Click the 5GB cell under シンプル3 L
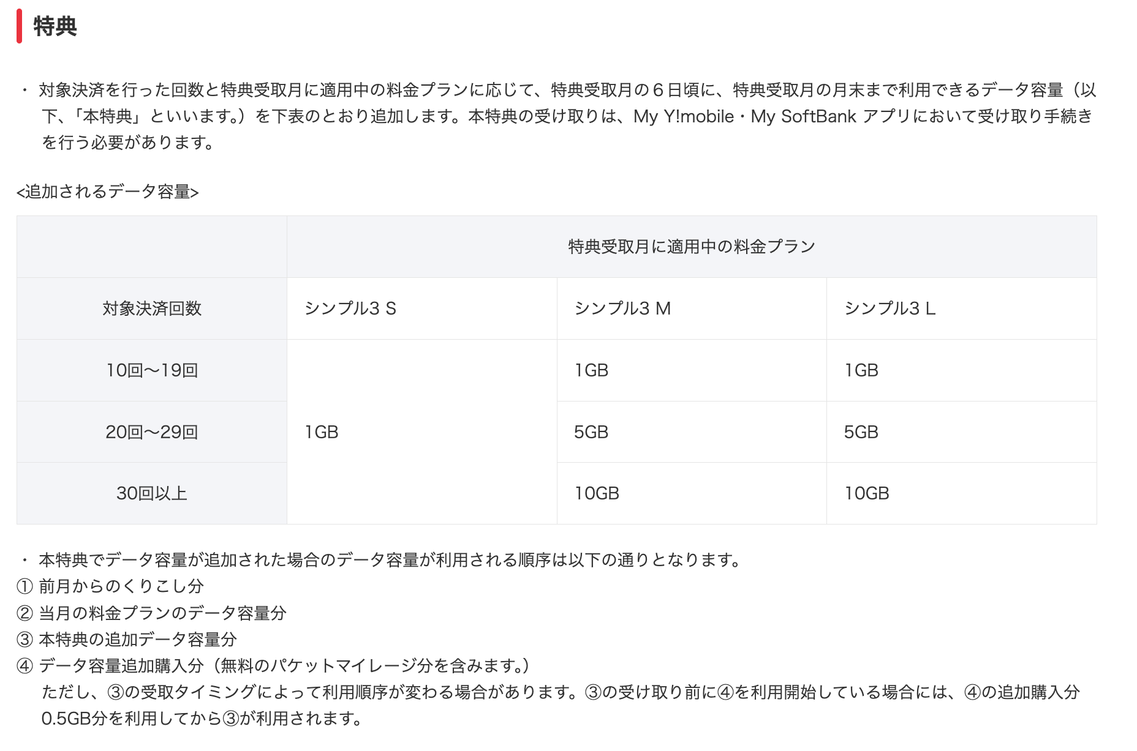The height and width of the screenshot is (751, 1137). [x=861, y=432]
